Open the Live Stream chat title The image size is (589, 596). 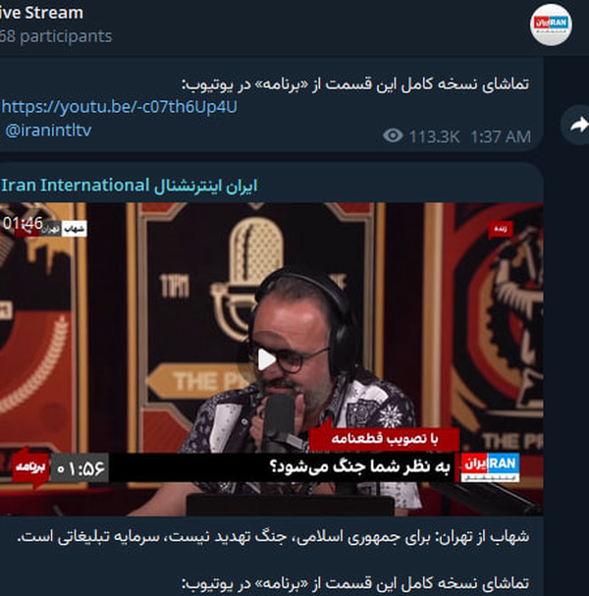tap(41, 13)
